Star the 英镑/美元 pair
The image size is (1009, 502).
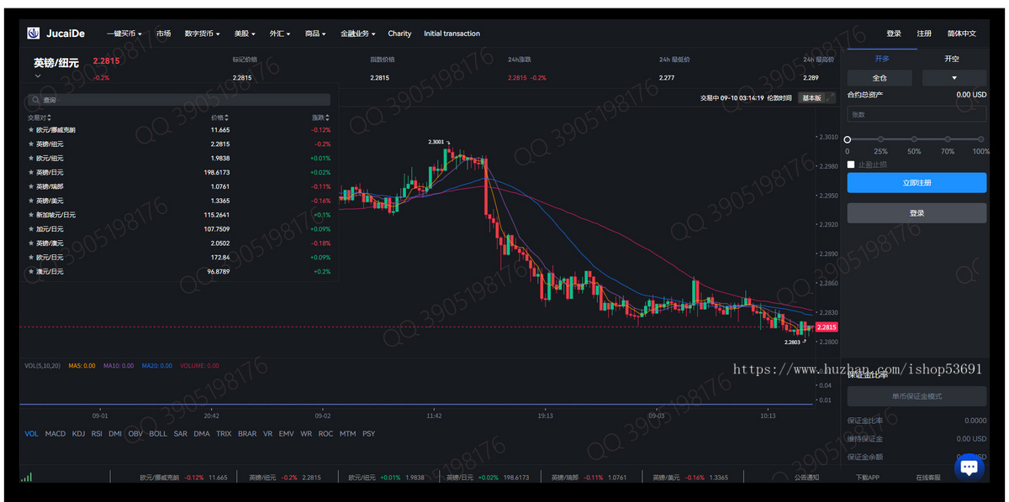(31, 201)
